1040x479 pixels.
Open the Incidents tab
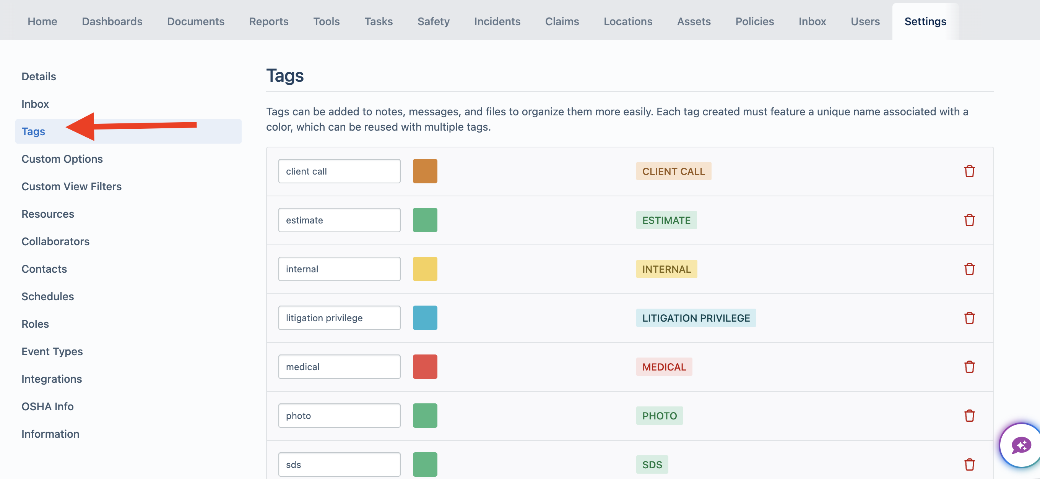tap(497, 21)
